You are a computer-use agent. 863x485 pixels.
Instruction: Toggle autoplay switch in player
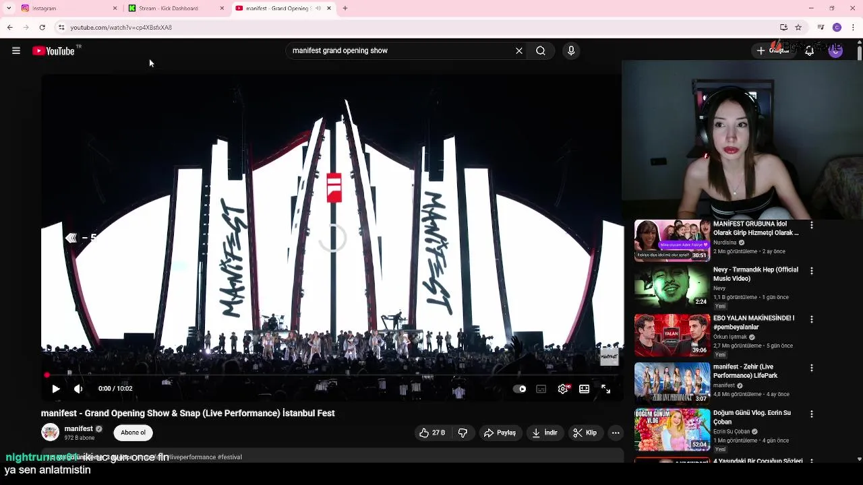point(520,389)
